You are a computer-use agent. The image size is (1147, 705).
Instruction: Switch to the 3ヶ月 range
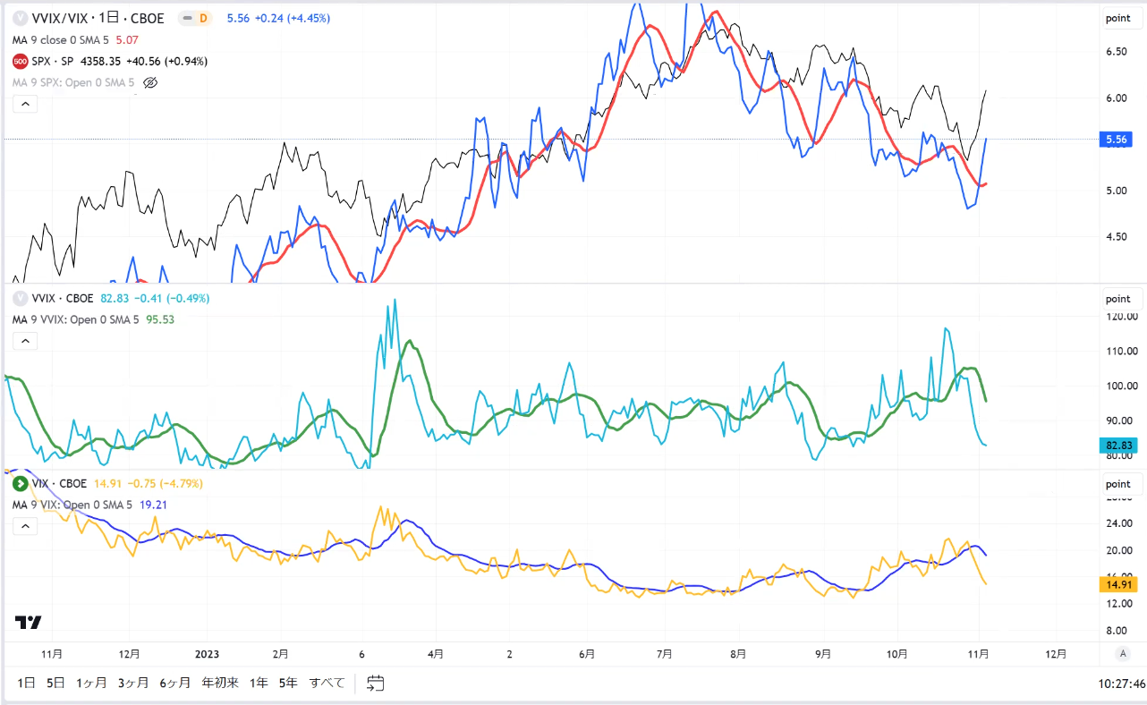pyautogui.click(x=132, y=683)
